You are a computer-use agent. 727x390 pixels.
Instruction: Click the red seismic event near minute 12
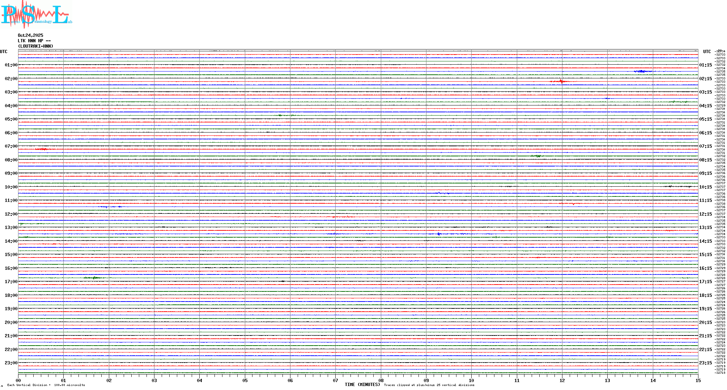561,82
